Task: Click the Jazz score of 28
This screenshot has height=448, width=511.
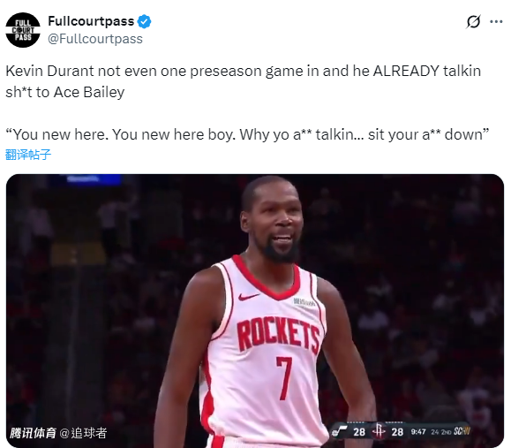Action: [359, 432]
